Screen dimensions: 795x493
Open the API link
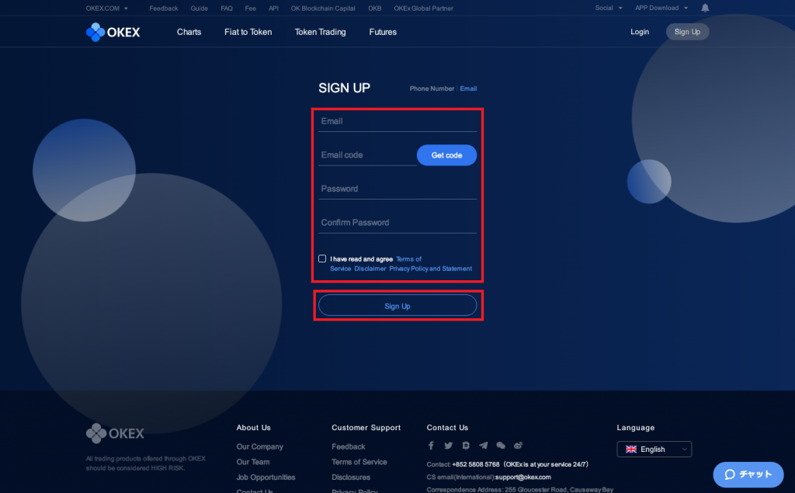[273, 8]
